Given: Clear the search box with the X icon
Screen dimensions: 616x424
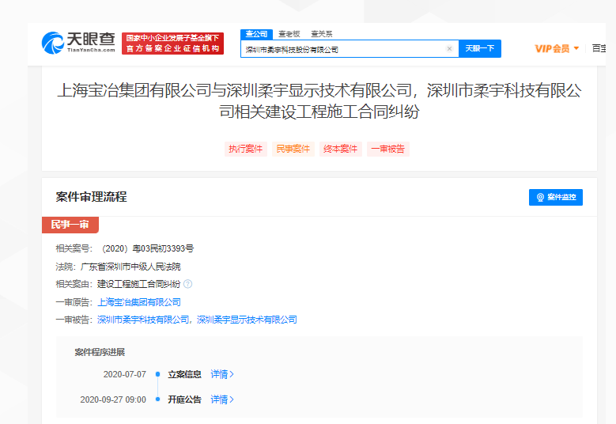Looking at the screenshot, I should point(449,49).
